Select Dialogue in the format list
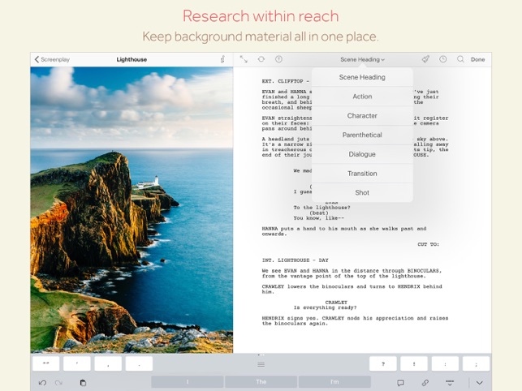Screen dimensions: 522x391 pos(362,154)
